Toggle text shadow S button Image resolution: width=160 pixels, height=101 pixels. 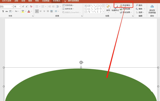point(3,11)
